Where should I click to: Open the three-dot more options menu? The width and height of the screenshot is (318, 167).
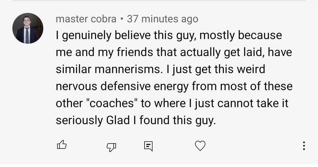tap(304, 146)
